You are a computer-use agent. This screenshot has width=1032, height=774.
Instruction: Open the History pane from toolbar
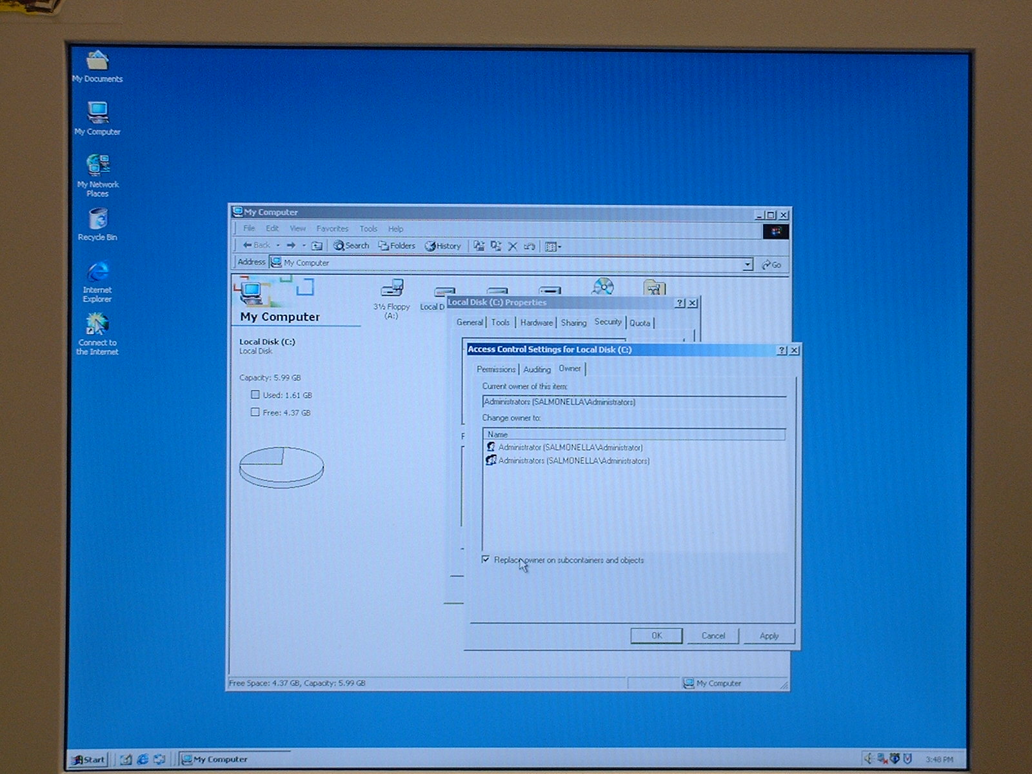point(443,246)
